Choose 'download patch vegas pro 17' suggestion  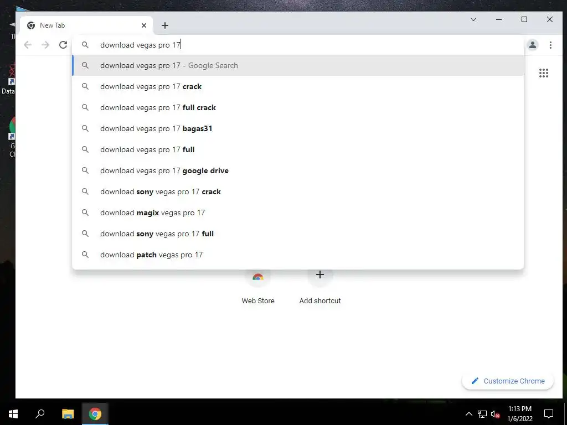(x=298, y=255)
